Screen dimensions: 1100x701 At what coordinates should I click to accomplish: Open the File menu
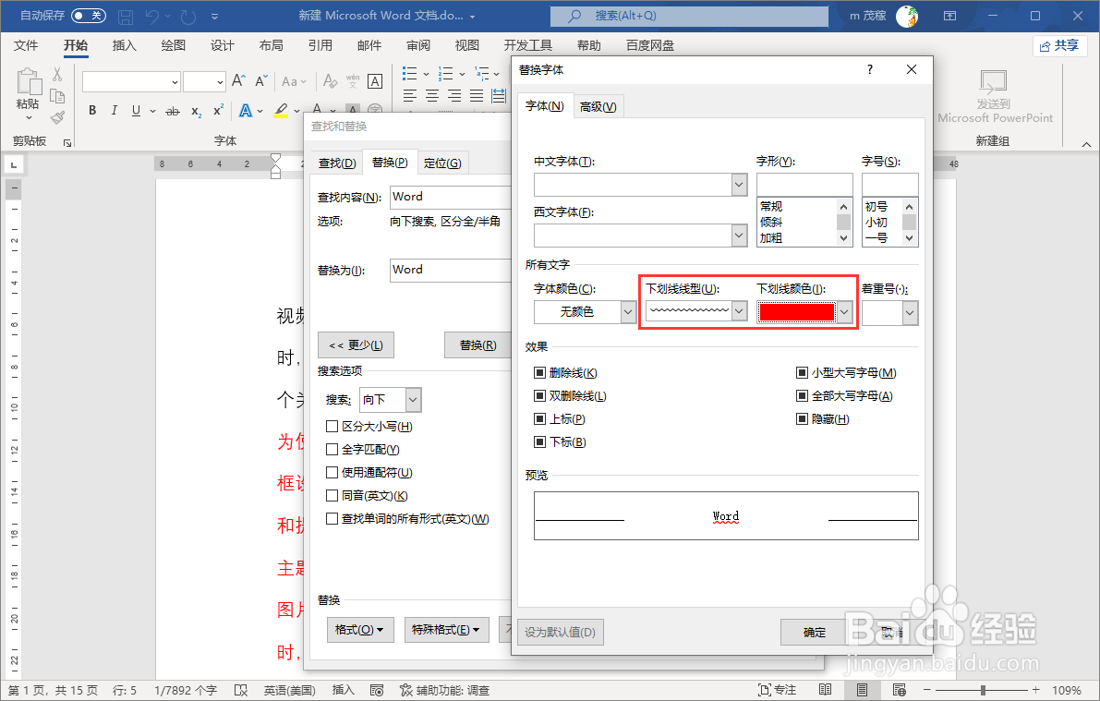[x=26, y=45]
